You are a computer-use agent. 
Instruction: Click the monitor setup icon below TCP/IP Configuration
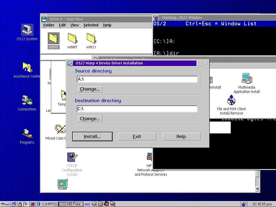63,184
